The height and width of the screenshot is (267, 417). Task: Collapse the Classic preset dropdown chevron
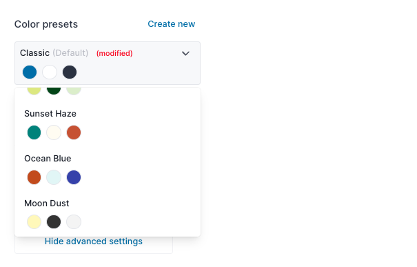pyautogui.click(x=185, y=53)
